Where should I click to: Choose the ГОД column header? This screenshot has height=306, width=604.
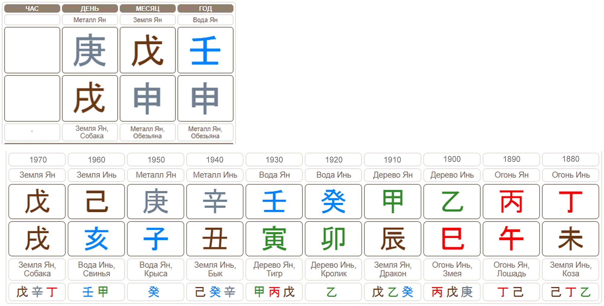coord(205,8)
